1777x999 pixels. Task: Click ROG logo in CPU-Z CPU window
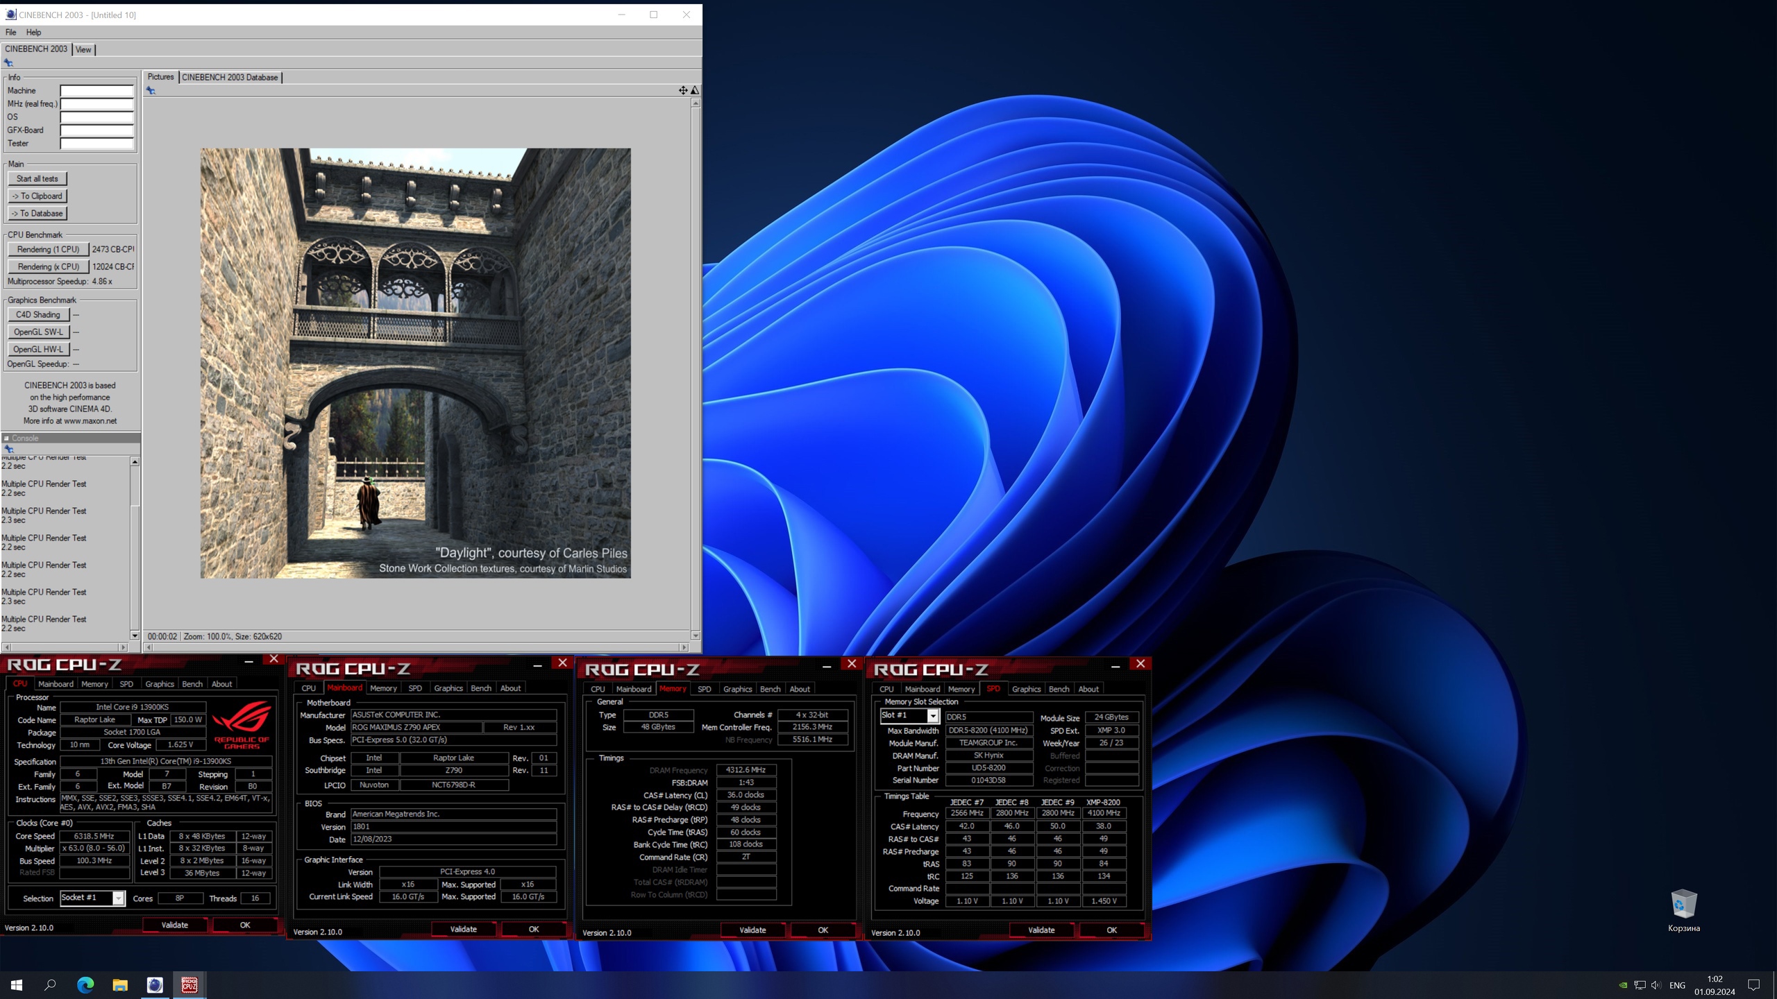point(242,725)
